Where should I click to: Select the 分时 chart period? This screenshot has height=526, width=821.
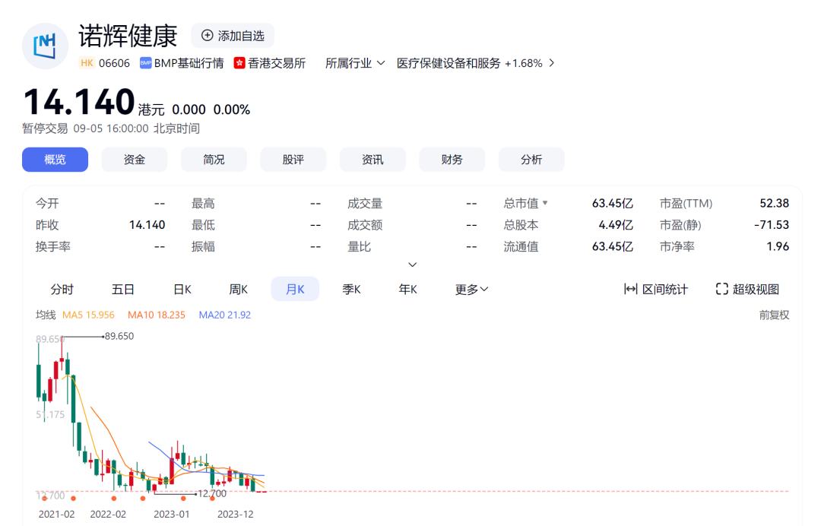coord(62,290)
